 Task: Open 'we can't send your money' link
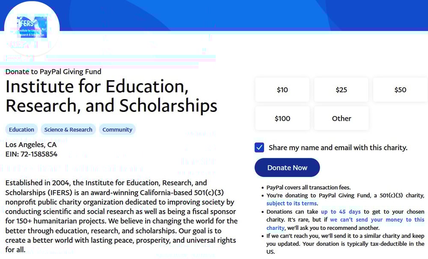[x=377, y=220]
